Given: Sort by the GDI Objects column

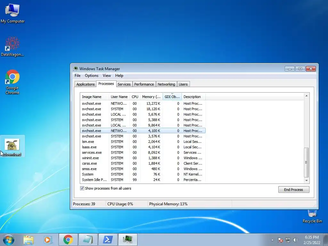Looking at the screenshot, I should click(x=172, y=97).
